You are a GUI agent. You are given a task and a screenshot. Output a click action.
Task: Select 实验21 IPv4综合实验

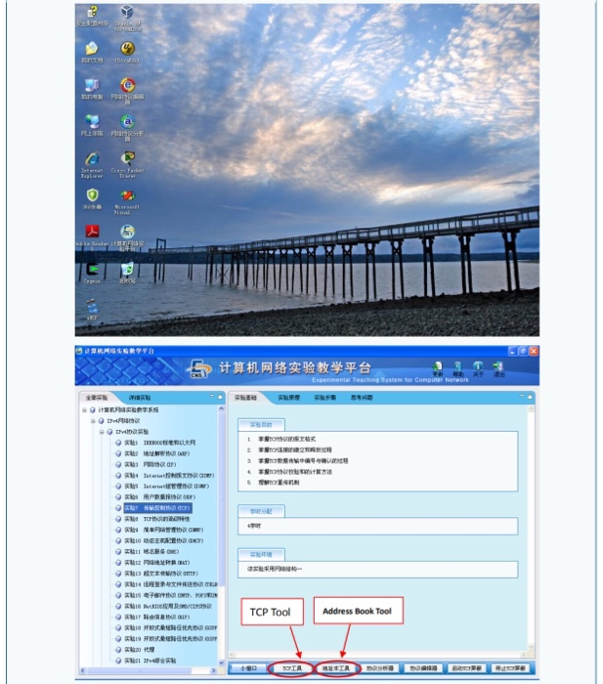[x=151, y=661]
